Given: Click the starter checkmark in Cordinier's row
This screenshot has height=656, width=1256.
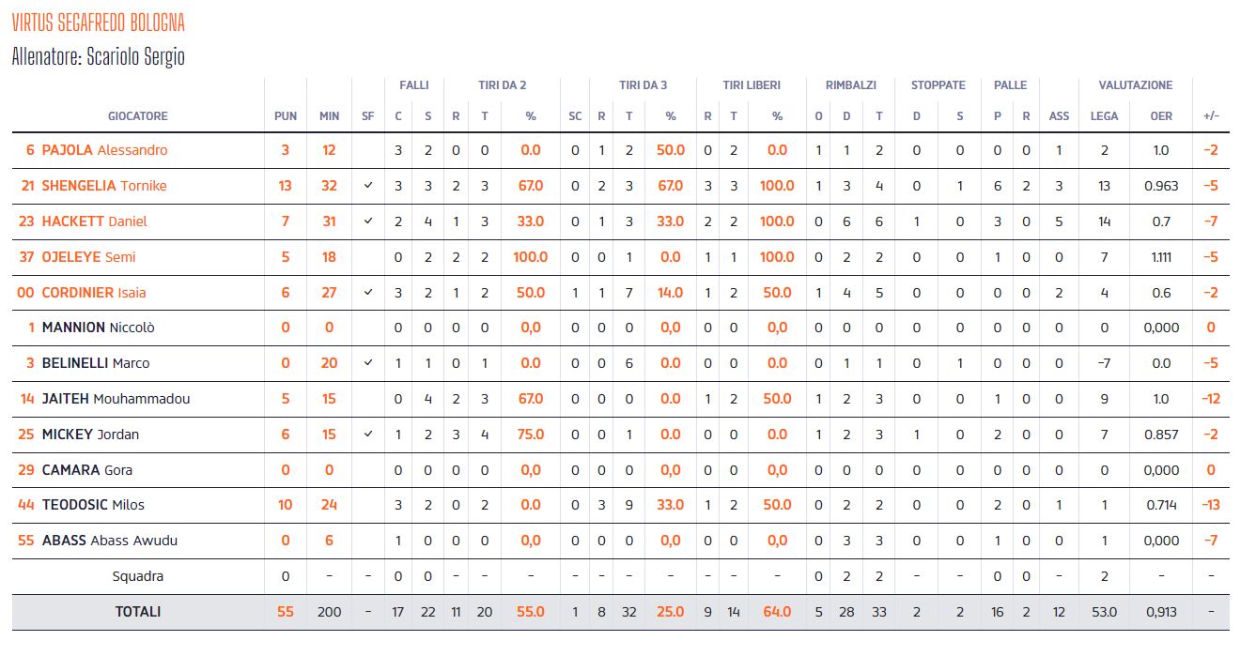Looking at the screenshot, I should click(367, 293).
